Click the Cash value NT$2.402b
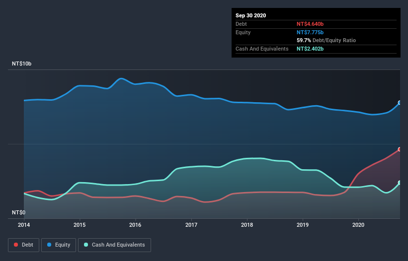 (x=310, y=49)
